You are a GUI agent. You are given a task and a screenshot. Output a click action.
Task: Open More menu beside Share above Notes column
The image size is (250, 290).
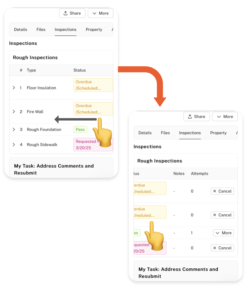pos(225,117)
